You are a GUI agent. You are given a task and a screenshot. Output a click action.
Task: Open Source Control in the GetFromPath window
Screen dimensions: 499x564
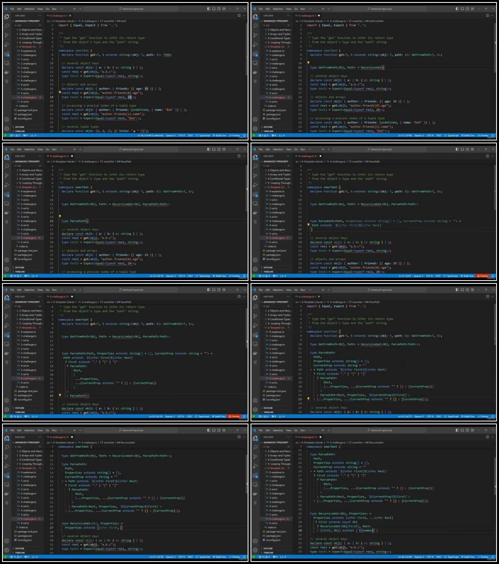pyautogui.click(x=255, y=35)
